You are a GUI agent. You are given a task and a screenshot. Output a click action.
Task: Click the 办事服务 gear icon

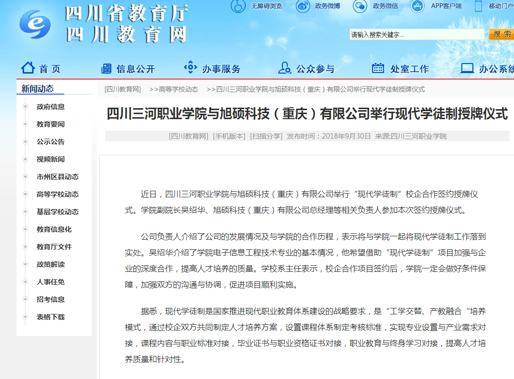pos(191,68)
